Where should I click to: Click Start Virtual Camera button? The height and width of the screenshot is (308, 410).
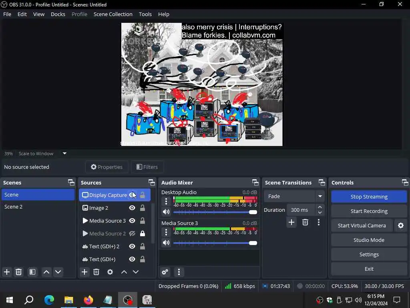[362, 225]
